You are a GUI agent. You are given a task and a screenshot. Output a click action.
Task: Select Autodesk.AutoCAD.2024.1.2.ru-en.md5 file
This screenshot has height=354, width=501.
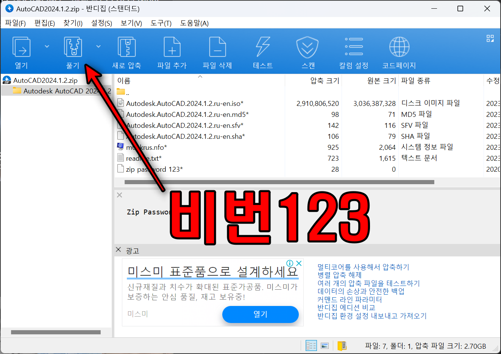click(x=187, y=114)
